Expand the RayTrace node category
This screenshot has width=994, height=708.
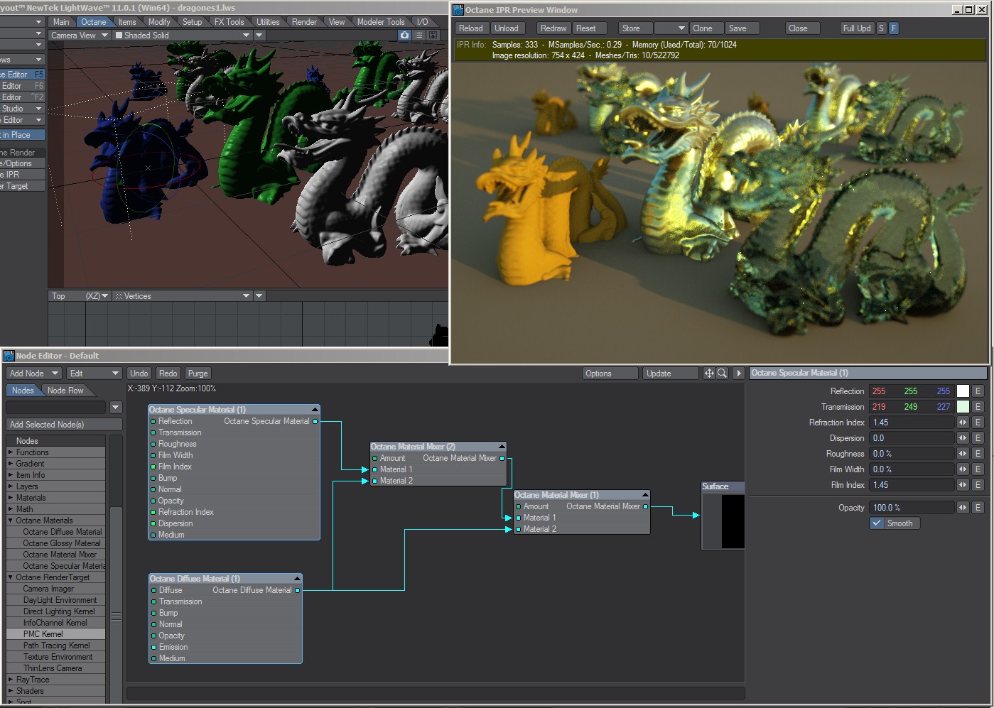(x=11, y=680)
